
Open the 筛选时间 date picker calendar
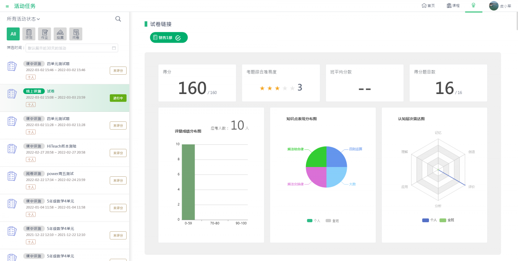[x=114, y=48]
